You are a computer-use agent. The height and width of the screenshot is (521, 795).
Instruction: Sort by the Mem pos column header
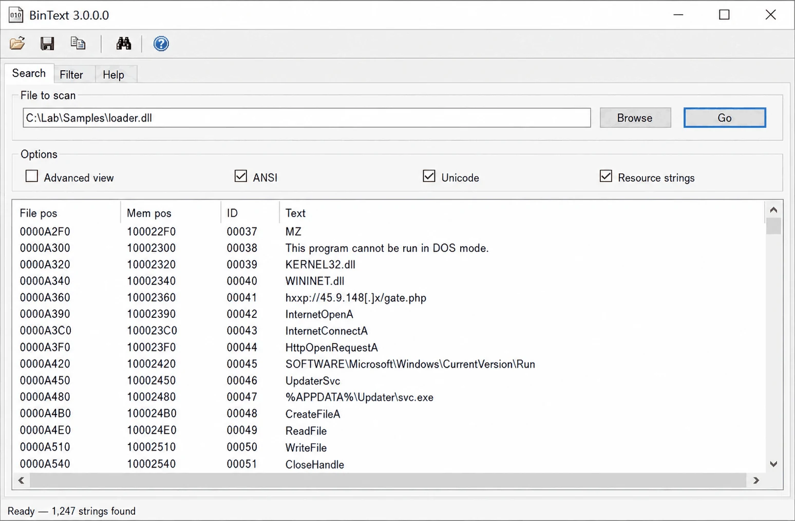171,213
